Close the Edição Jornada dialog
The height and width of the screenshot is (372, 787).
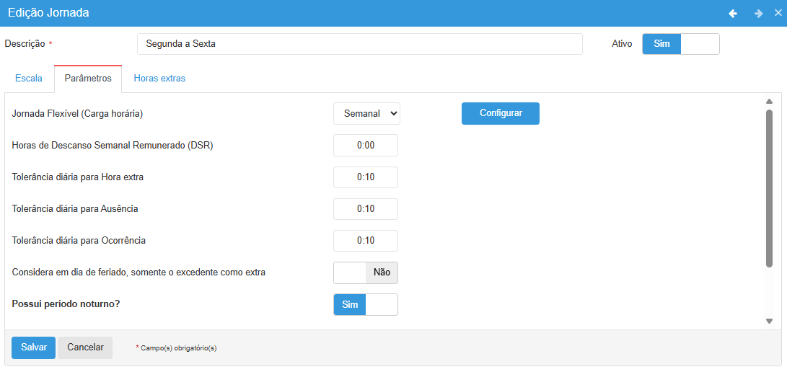[778, 13]
